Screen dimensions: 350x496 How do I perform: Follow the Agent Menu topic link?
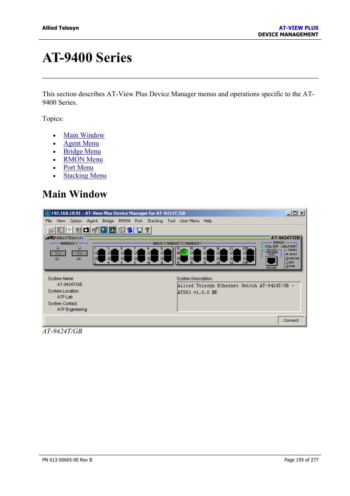click(81, 143)
